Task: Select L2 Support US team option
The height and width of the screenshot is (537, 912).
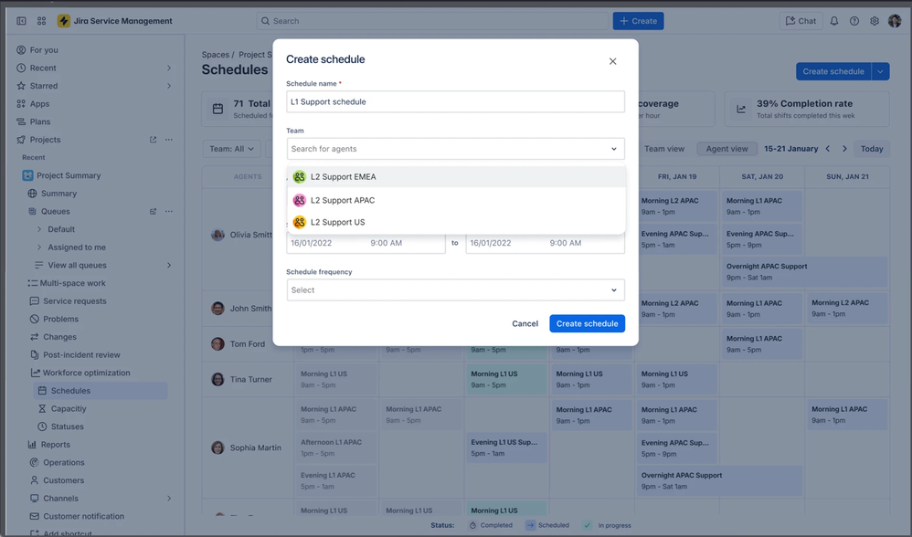Action: pyautogui.click(x=456, y=222)
